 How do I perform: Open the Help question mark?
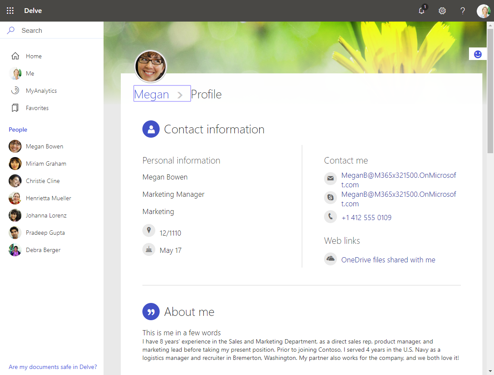(462, 11)
